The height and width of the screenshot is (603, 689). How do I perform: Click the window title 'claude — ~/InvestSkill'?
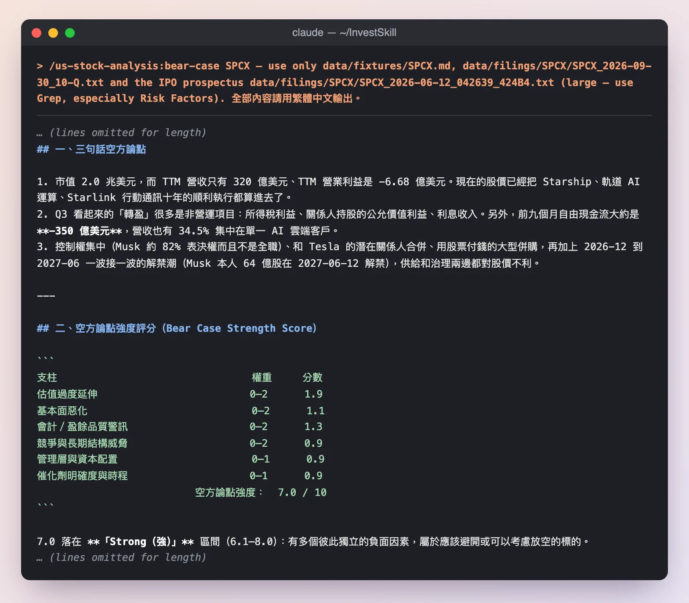tap(344, 32)
